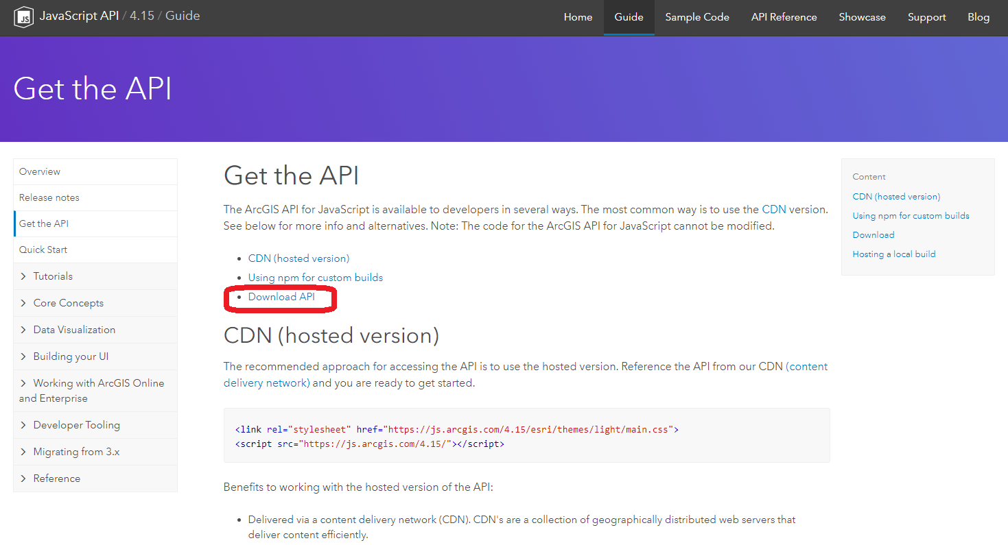Open Hosting a local build in Content panel

pos(893,254)
